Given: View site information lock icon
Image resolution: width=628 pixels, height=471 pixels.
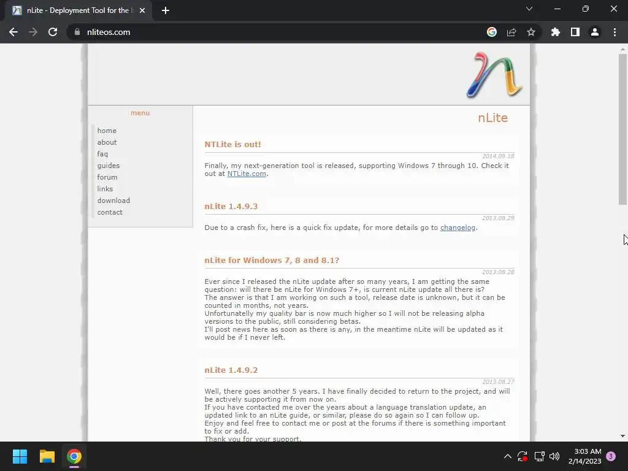Looking at the screenshot, I should pyautogui.click(x=77, y=32).
